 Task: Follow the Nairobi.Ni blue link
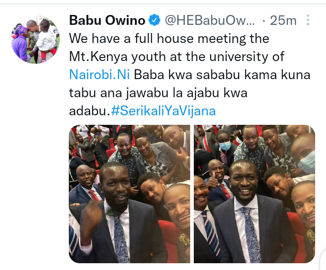tap(100, 74)
